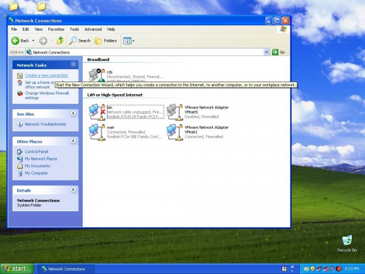Click the Broadband group header

coord(98,59)
